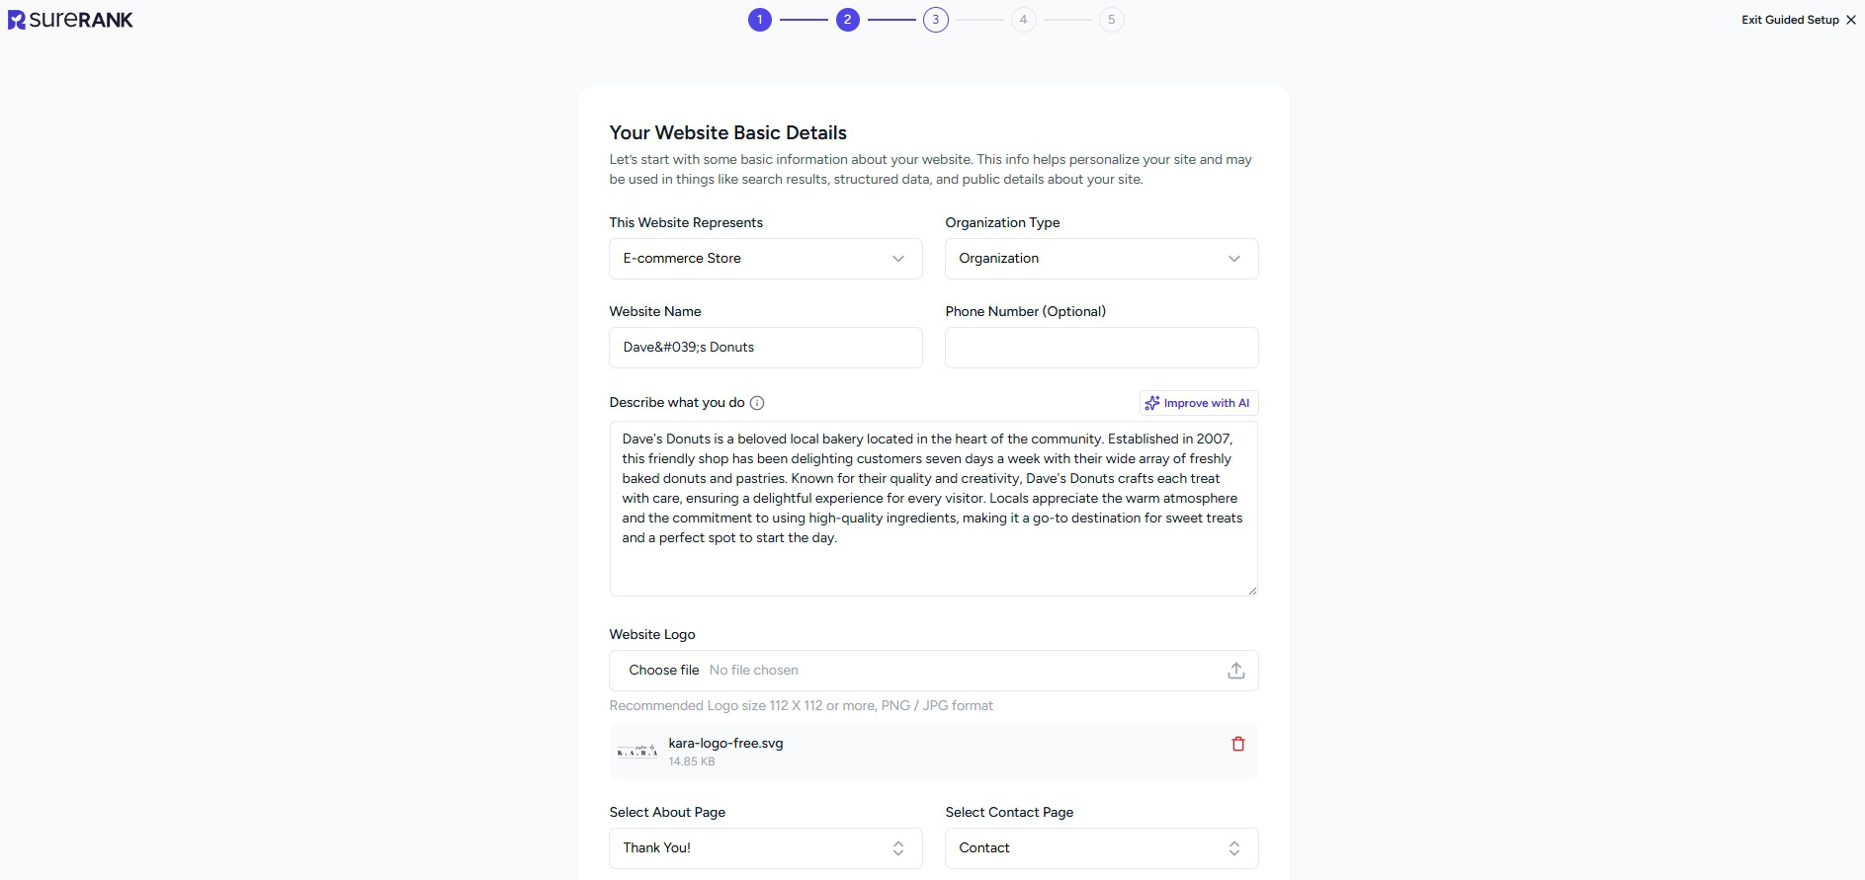
Task: Click into the Website Name field
Action: [765, 348]
